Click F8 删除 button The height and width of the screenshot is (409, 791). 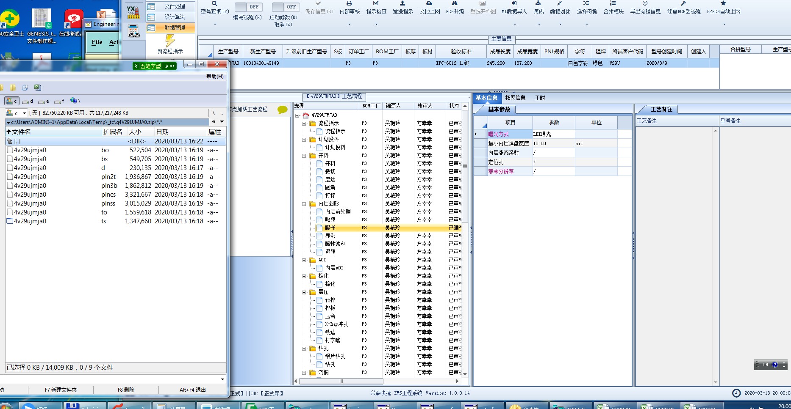[126, 390]
